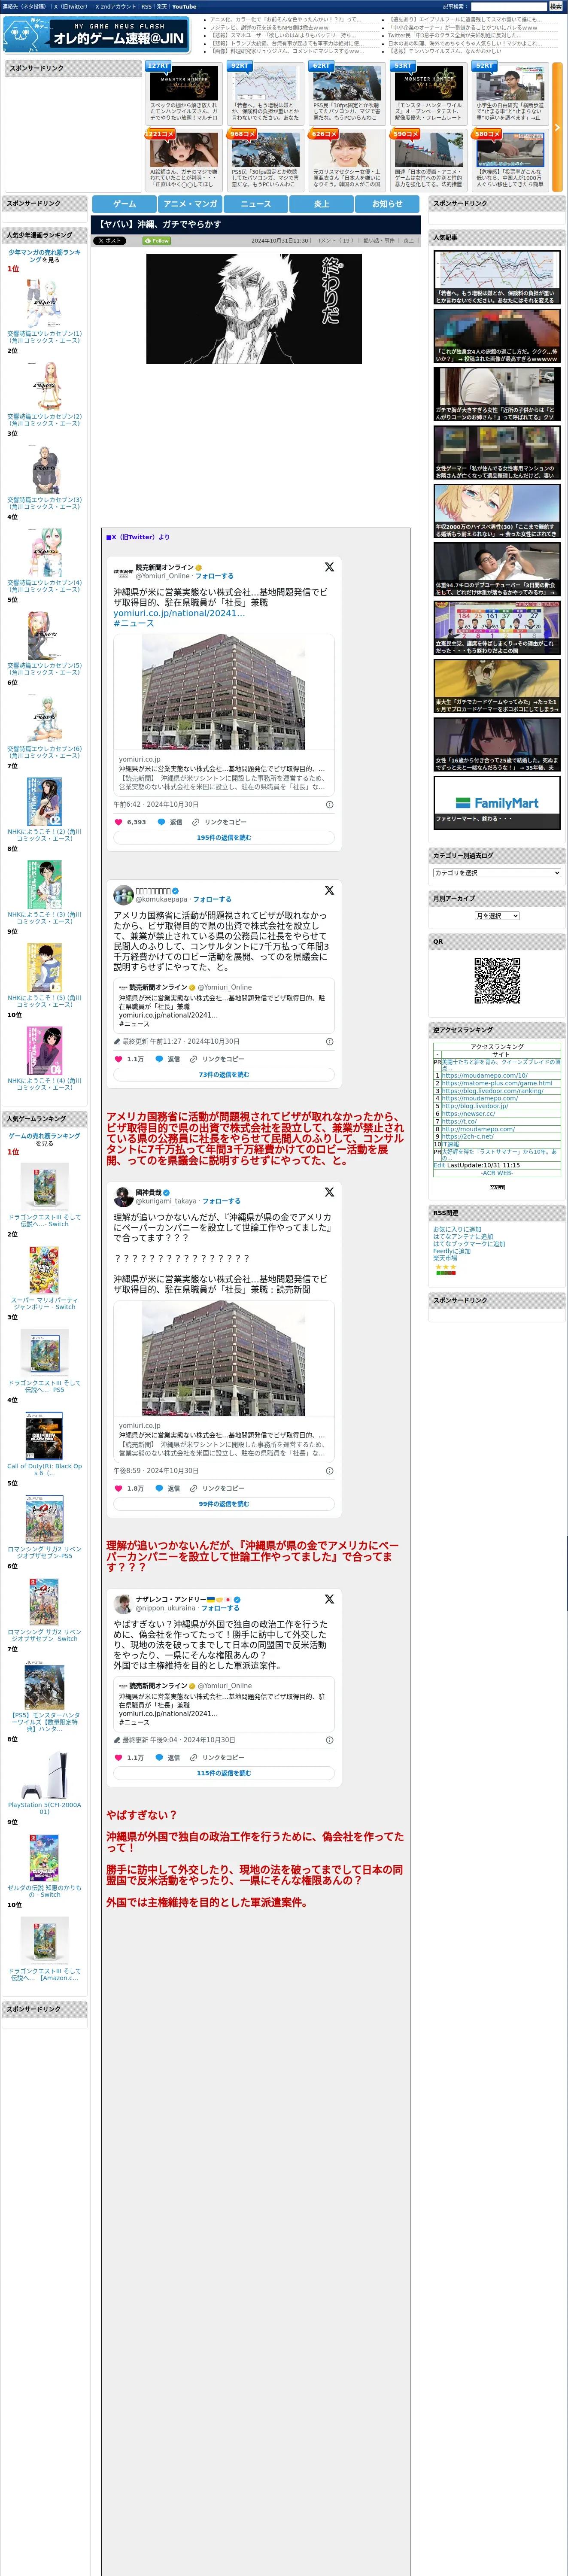568x2576 pixels.
Task: Open the 月を選択 archive dropdown
Action: (x=497, y=916)
